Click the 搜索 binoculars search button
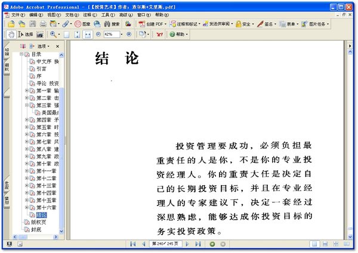Viewport: 358px width, 253px height. coord(112,24)
